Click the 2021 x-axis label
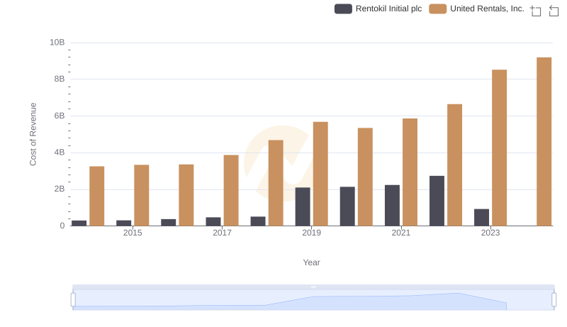 click(401, 233)
